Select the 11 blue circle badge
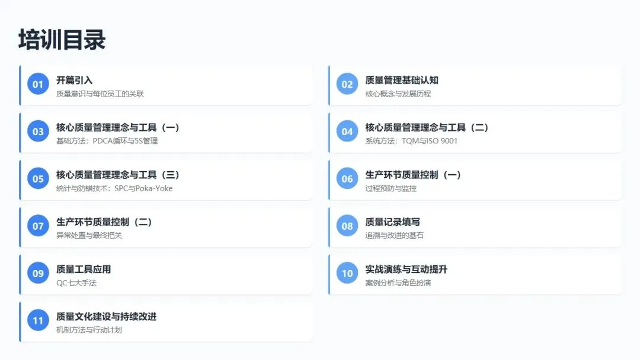 38,320
